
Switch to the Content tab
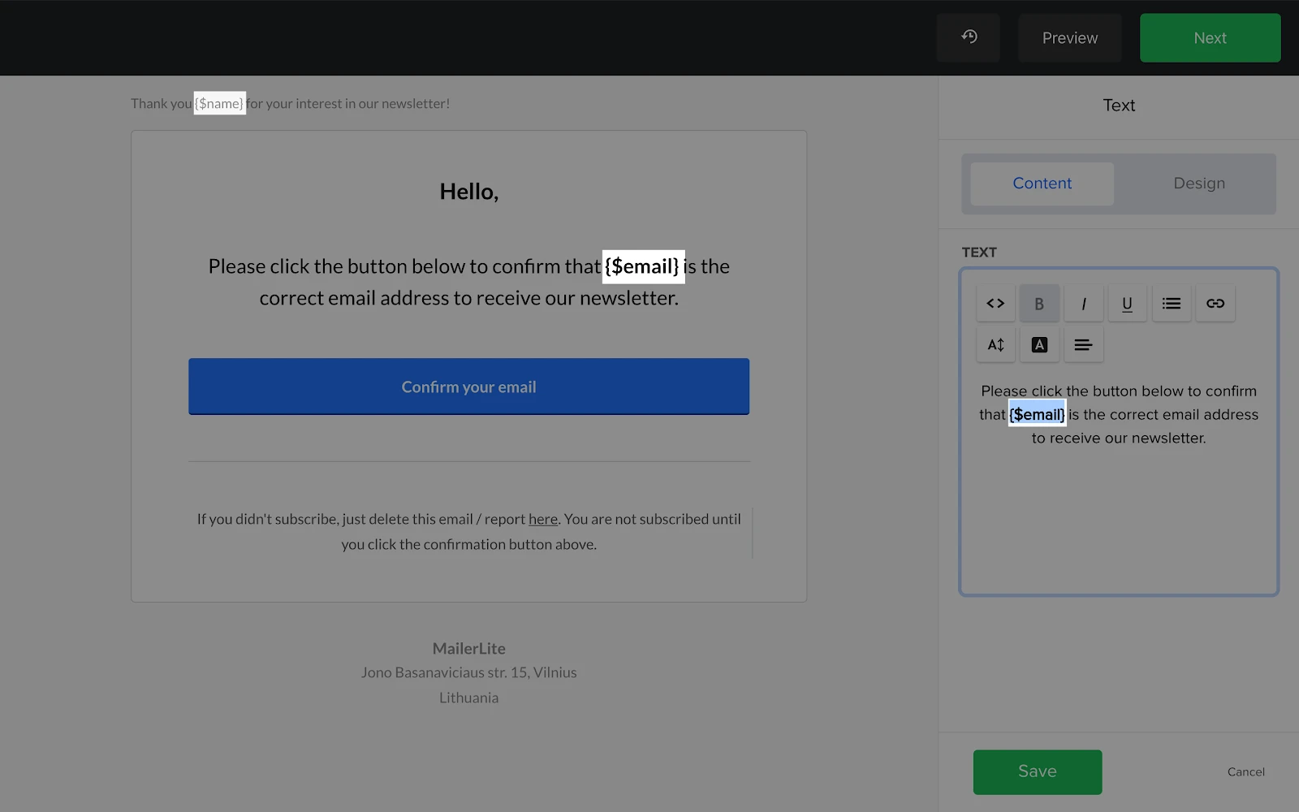tap(1042, 184)
